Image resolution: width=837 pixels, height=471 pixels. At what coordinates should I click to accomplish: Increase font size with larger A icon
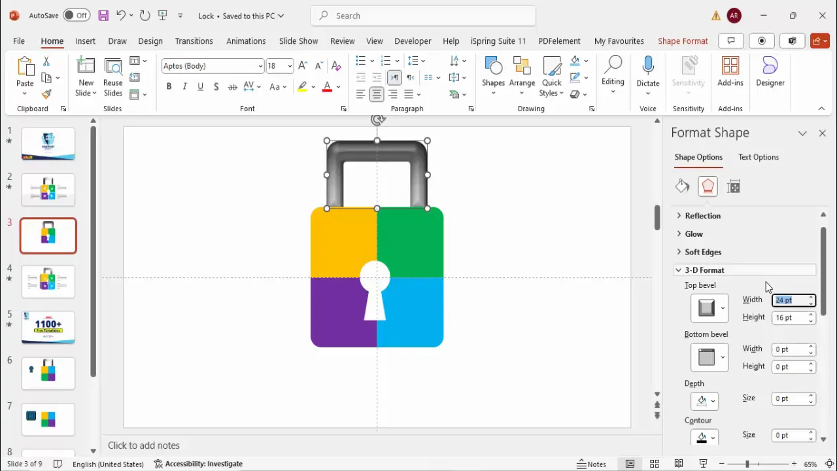pyautogui.click(x=303, y=66)
